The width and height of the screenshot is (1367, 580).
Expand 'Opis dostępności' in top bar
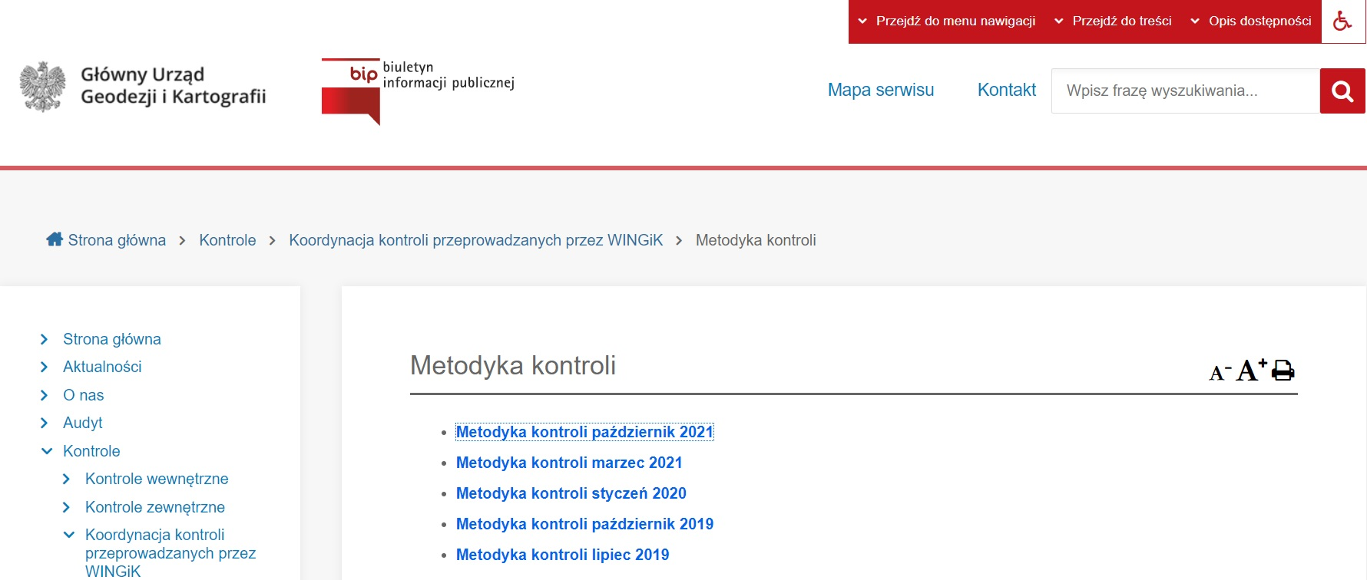point(1251,21)
